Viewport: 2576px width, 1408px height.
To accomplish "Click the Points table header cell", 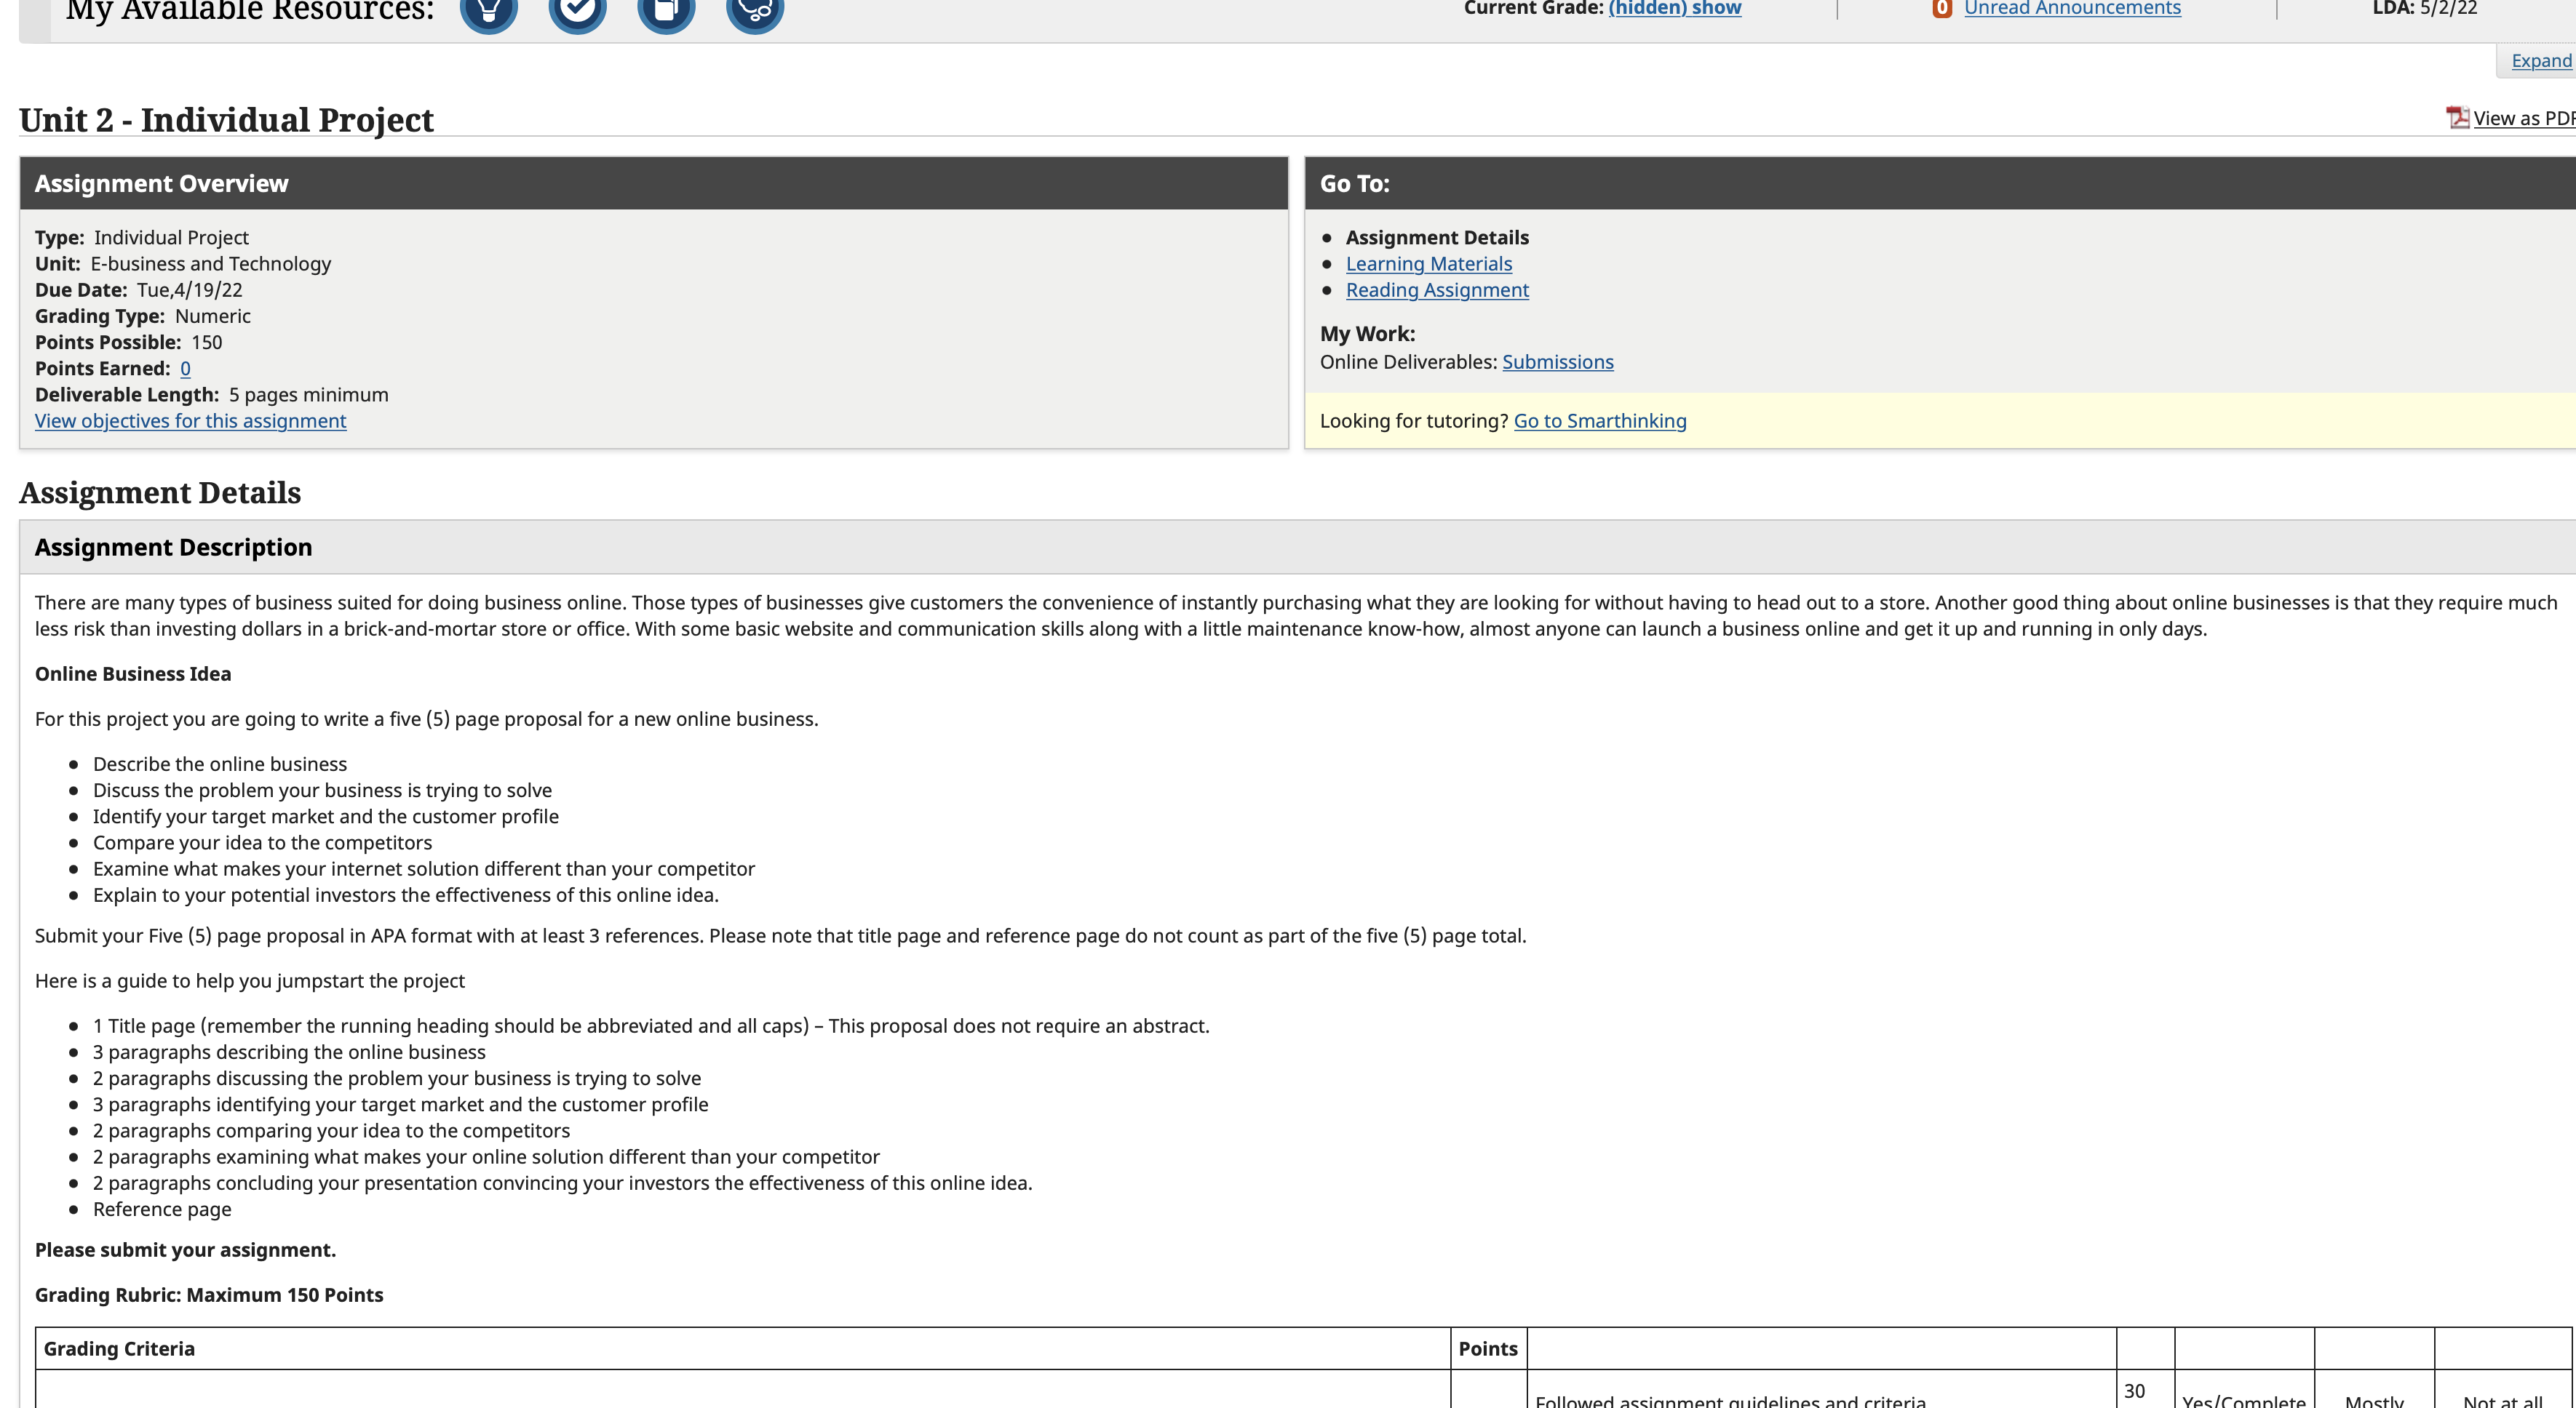I will [1488, 1349].
